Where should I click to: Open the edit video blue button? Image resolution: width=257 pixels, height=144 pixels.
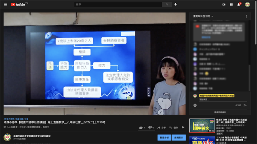(179, 138)
